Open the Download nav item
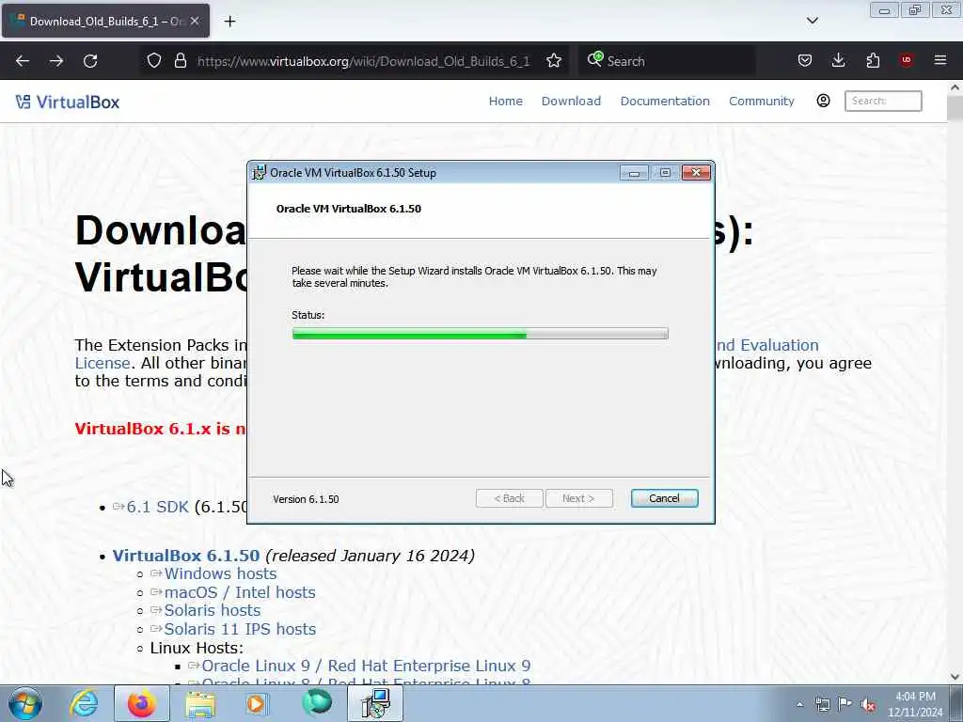 571,101
